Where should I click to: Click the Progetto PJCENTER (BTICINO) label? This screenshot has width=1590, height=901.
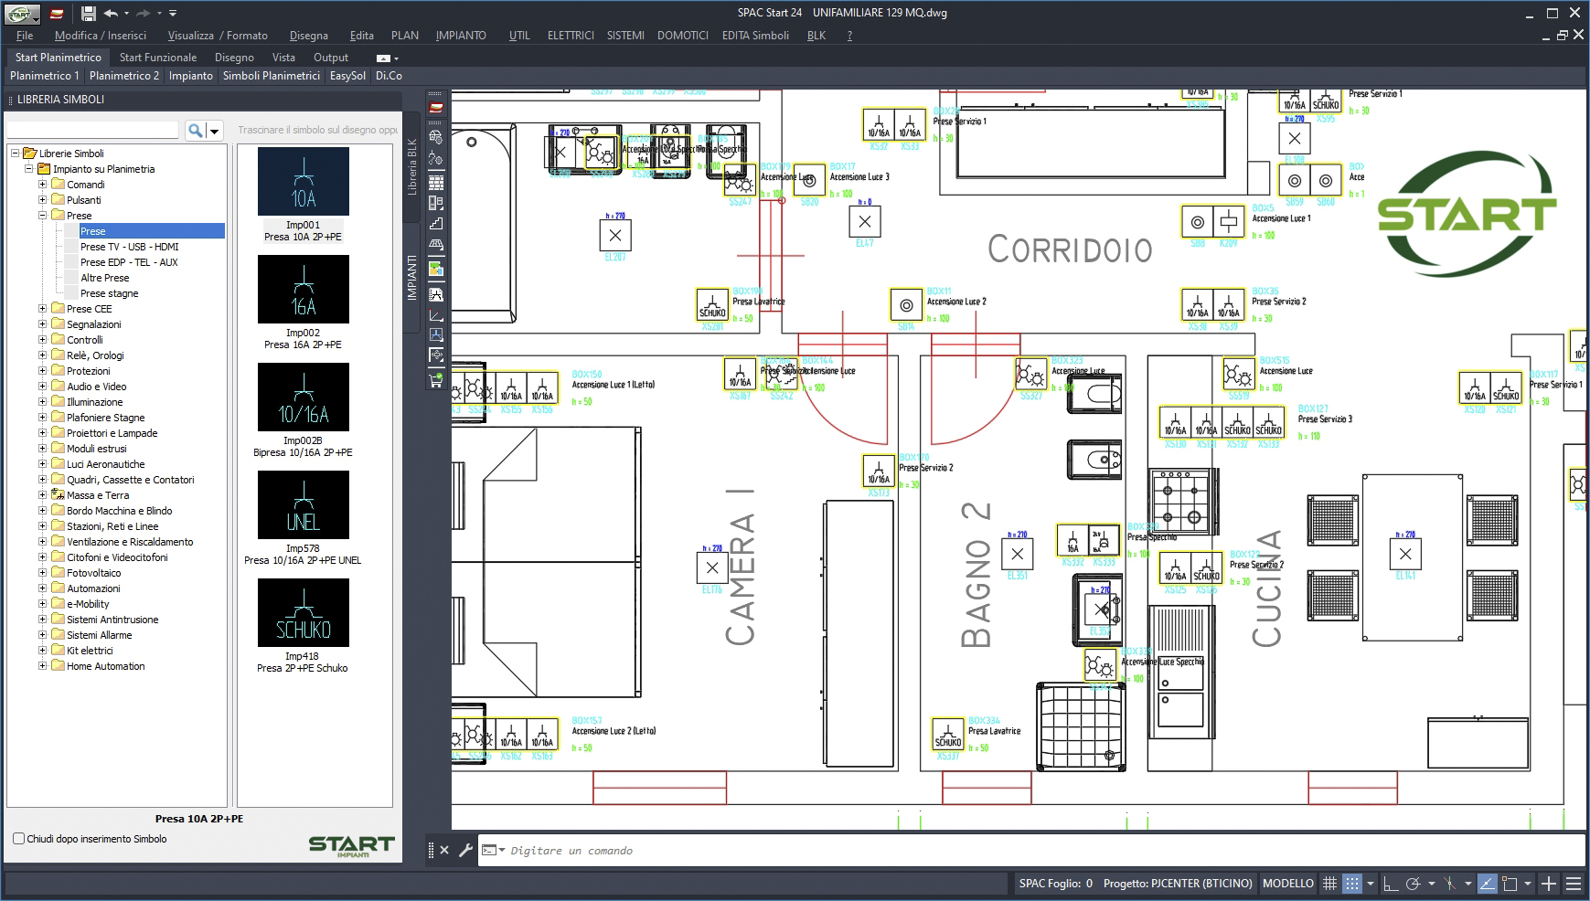click(1179, 884)
